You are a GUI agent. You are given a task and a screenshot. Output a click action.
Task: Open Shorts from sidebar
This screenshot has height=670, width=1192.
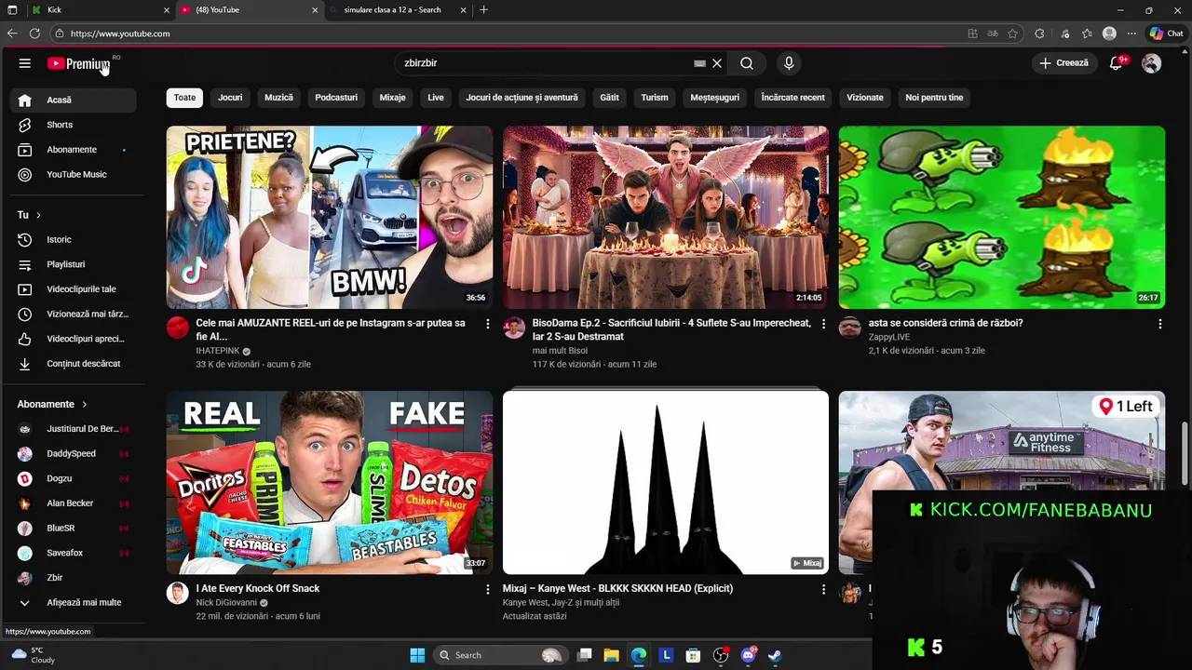click(74, 125)
